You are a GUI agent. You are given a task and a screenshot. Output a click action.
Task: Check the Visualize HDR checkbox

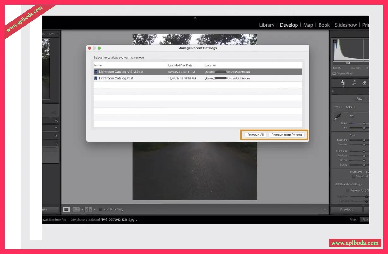click(x=354, y=176)
